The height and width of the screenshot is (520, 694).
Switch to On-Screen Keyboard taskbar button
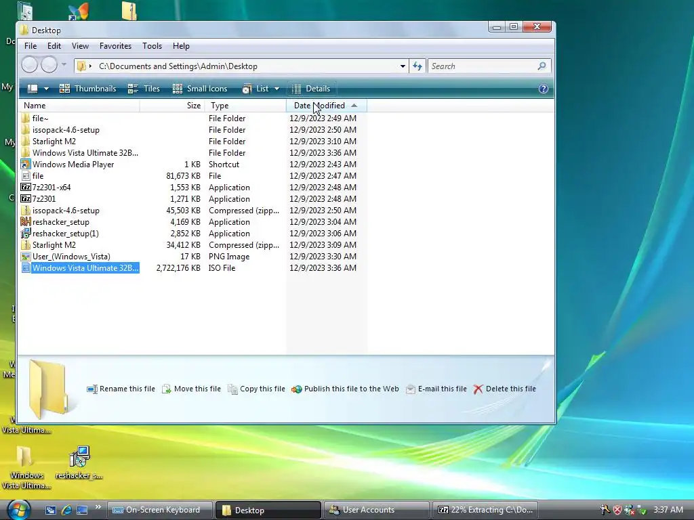pyautogui.click(x=160, y=510)
